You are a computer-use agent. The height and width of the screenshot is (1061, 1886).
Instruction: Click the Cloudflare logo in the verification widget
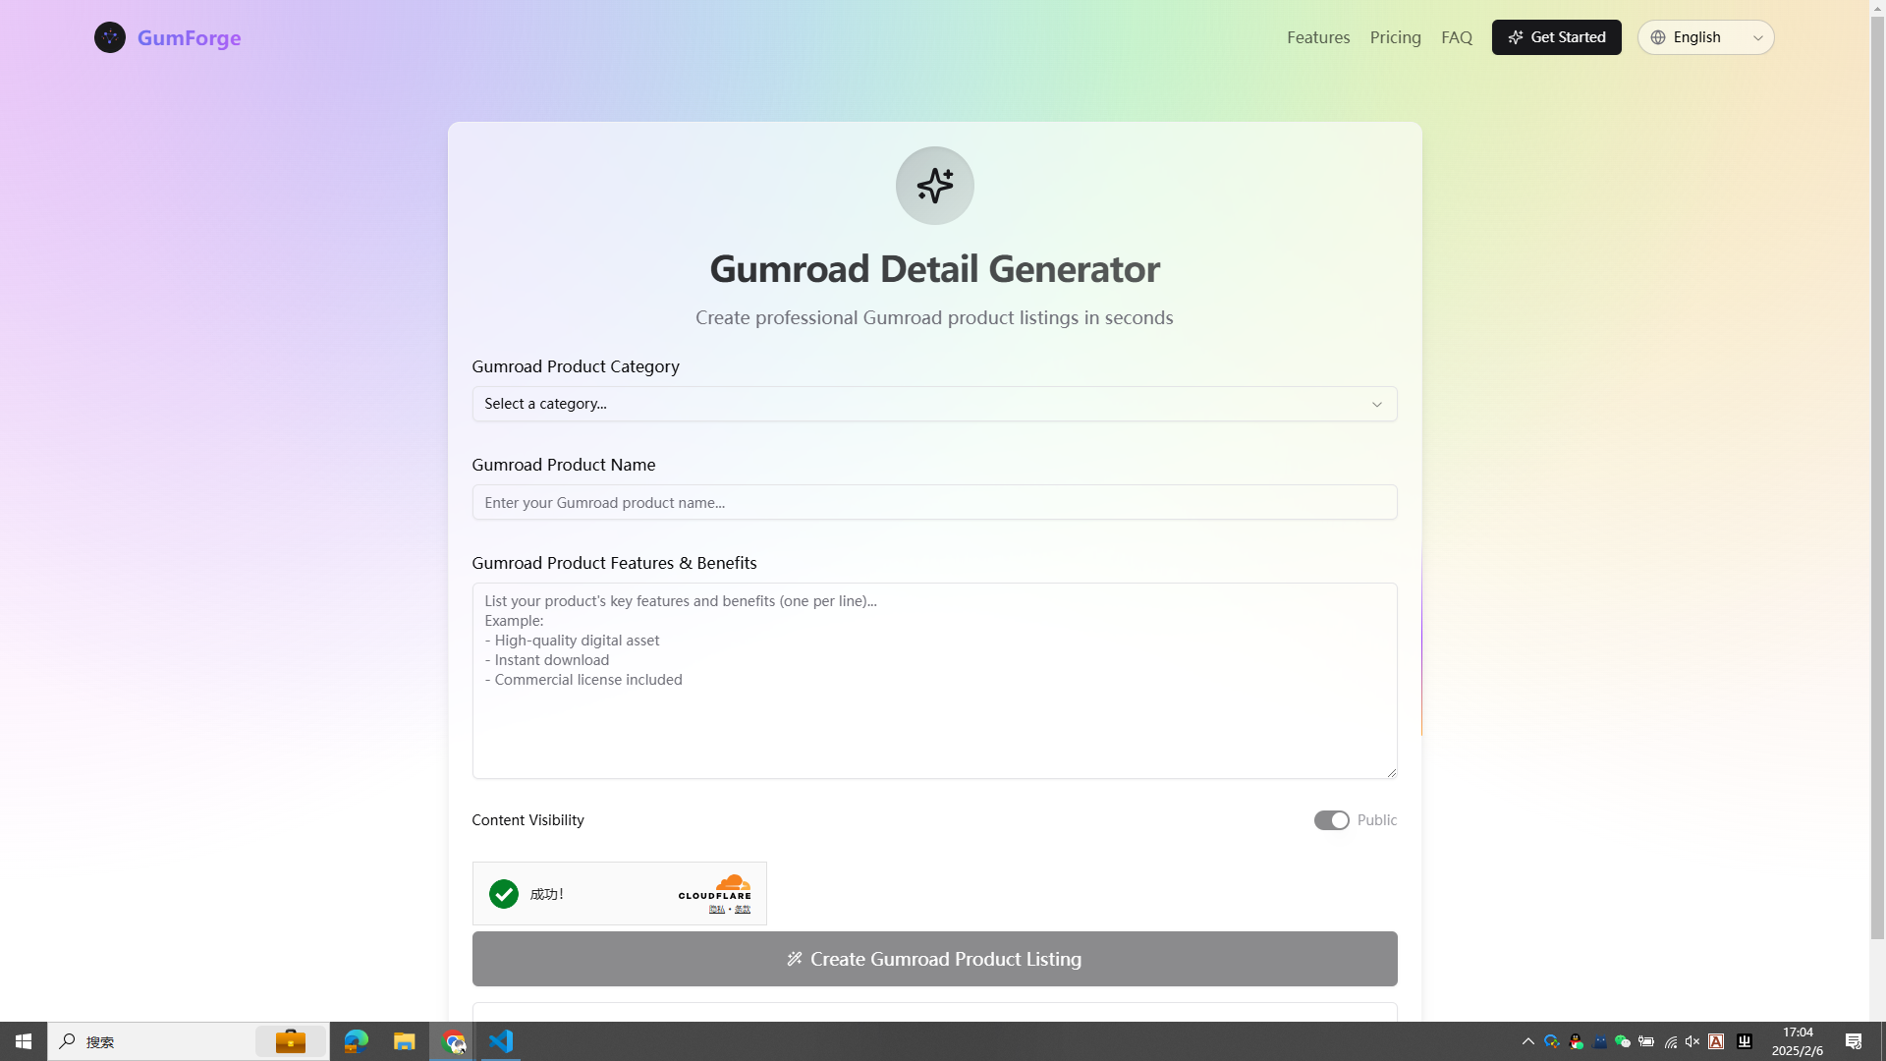[714, 888]
